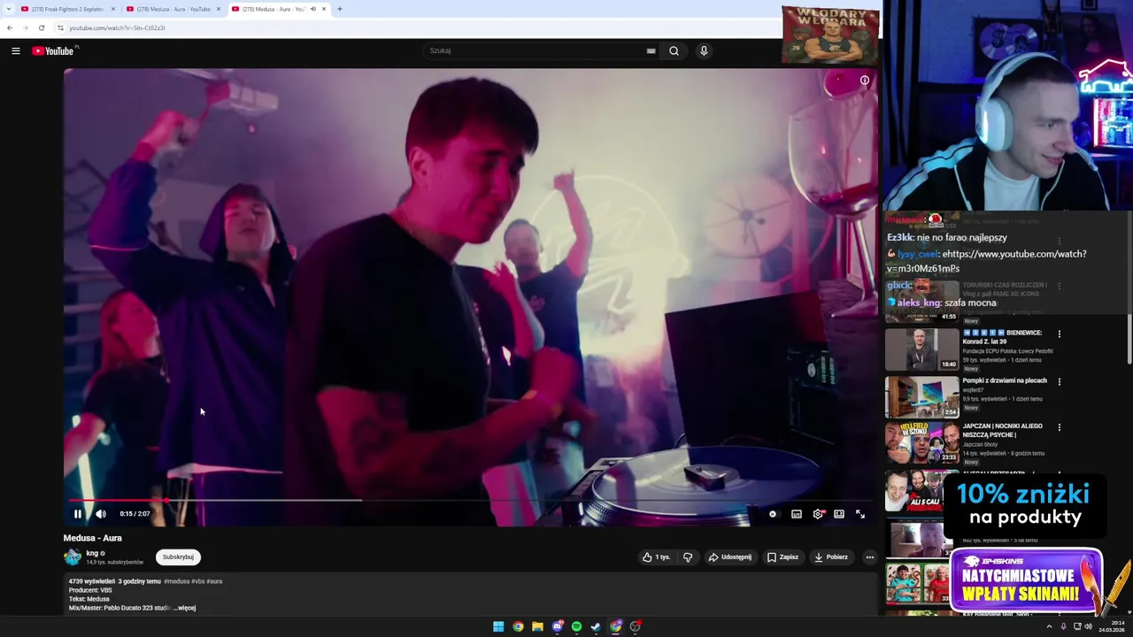Close the active Medusa - Aura tab

(324, 9)
